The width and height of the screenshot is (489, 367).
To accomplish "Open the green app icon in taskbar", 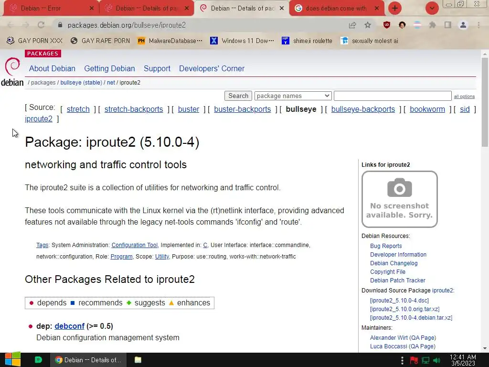I will coord(38,360).
